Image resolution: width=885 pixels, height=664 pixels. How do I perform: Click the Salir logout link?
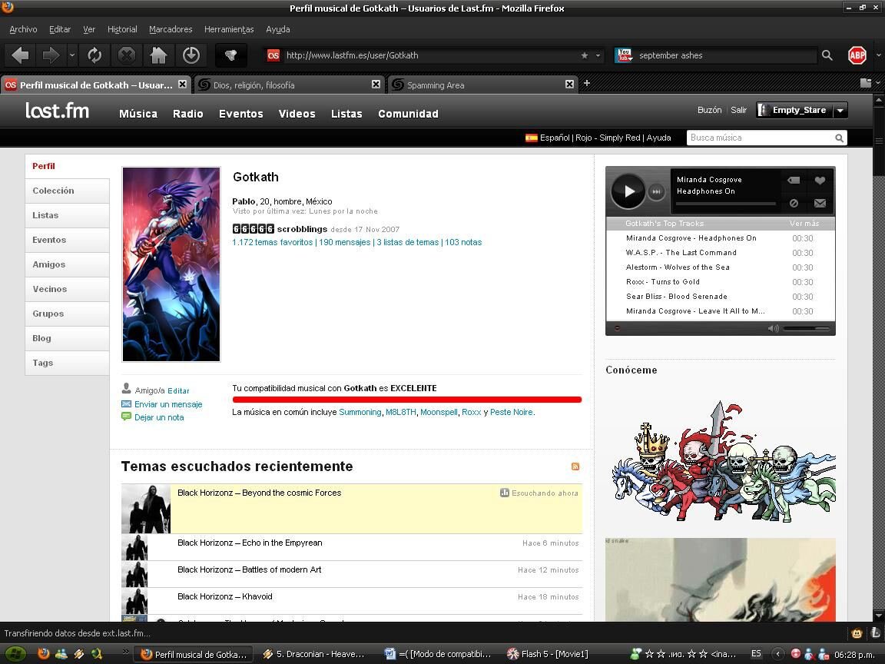(738, 110)
